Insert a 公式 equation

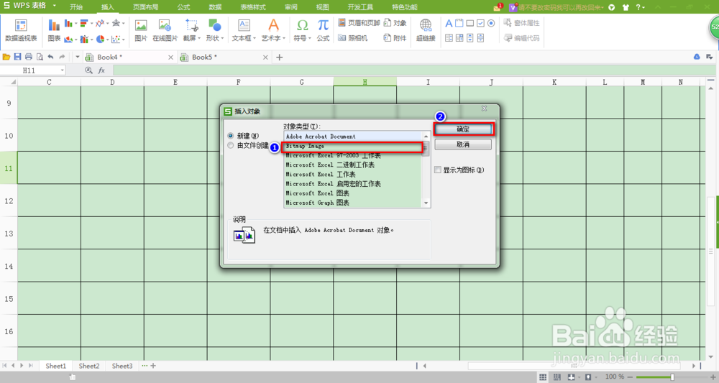324,30
